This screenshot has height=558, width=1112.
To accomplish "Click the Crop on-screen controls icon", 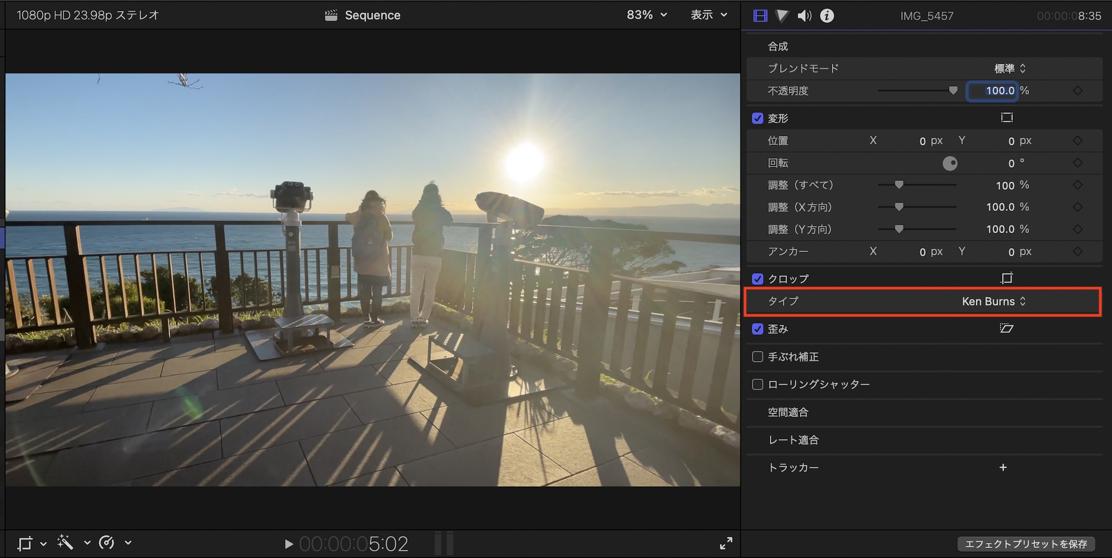I will click(1006, 278).
